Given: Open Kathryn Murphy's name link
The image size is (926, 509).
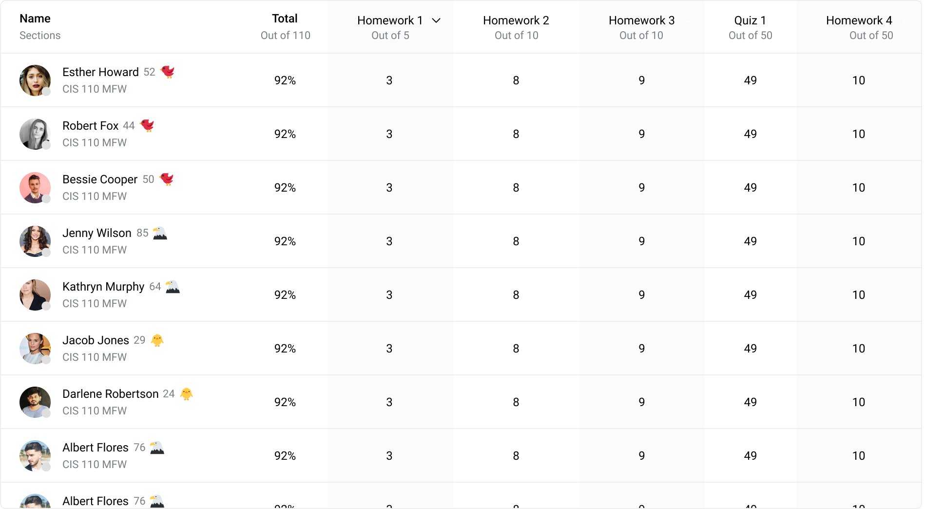Looking at the screenshot, I should coord(103,287).
